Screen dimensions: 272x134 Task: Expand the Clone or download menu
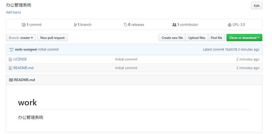244,38
